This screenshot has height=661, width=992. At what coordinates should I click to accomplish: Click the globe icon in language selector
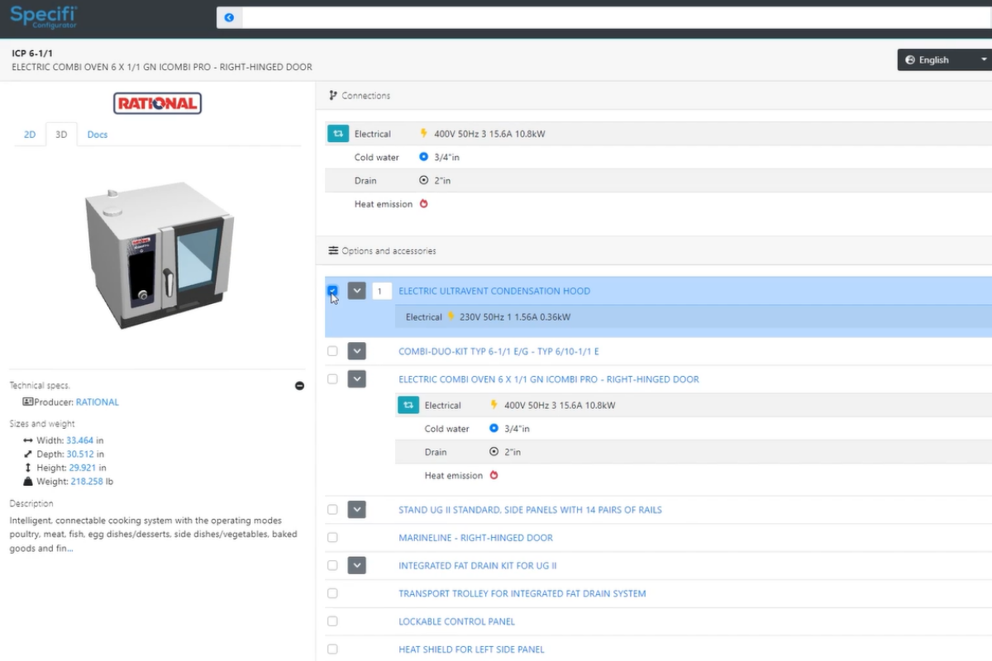click(x=910, y=60)
